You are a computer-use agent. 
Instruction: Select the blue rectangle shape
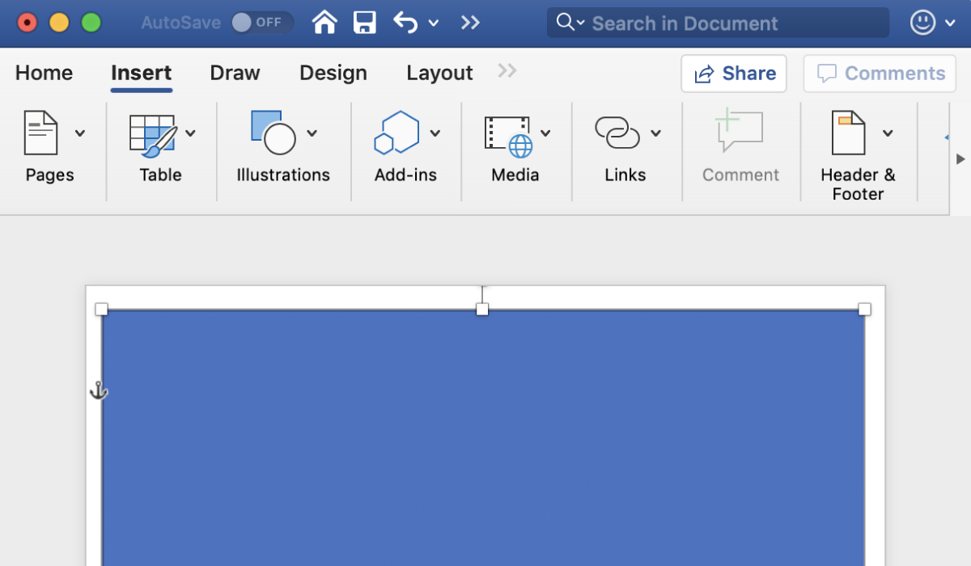coord(482,437)
